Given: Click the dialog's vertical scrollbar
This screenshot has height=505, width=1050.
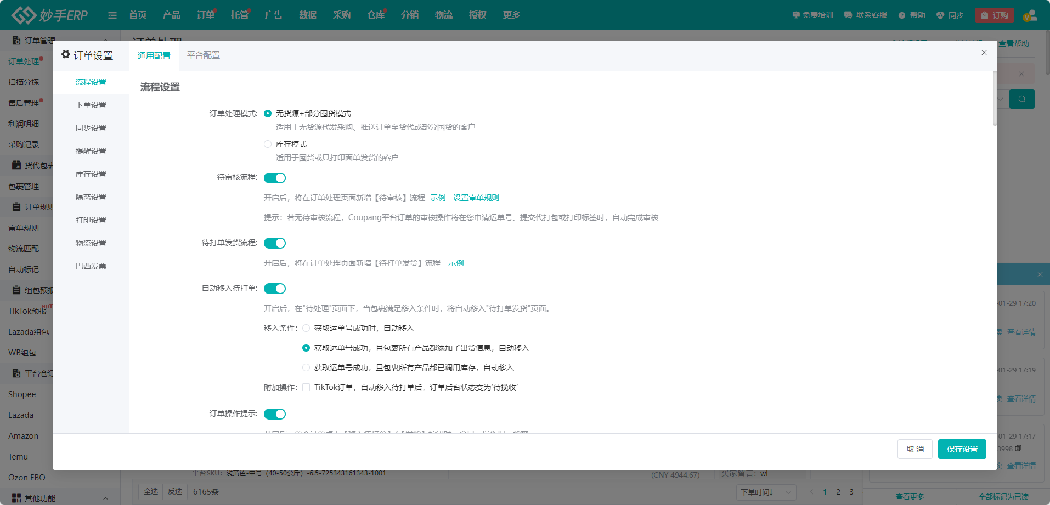Looking at the screenshot, I should point(995,99).
